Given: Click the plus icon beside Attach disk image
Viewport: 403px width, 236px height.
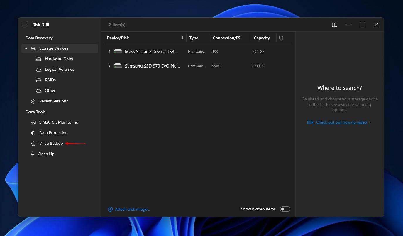Looking at the screenshot, I should pos(110,209).
